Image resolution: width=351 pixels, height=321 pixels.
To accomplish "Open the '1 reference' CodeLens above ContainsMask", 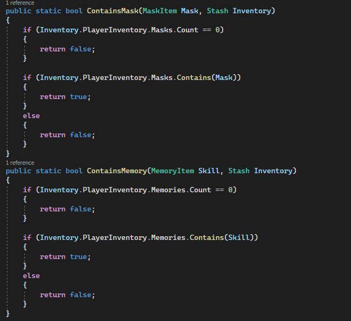I will (x=20, y=3).
